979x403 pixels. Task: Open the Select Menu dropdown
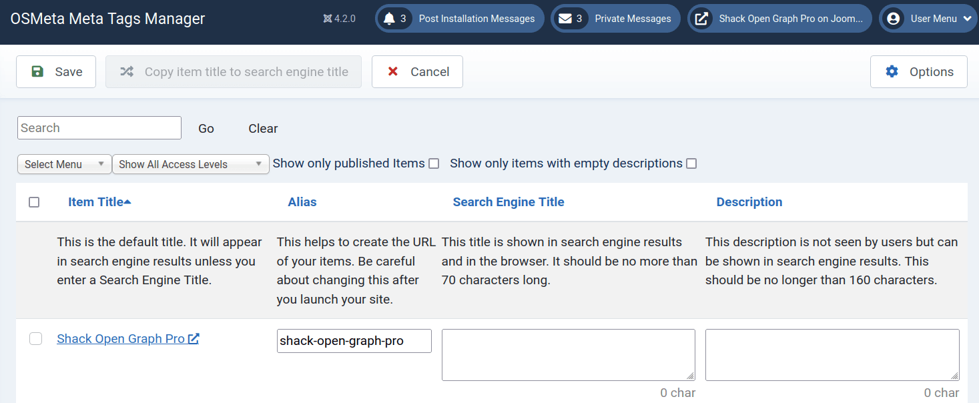[64, 164]
